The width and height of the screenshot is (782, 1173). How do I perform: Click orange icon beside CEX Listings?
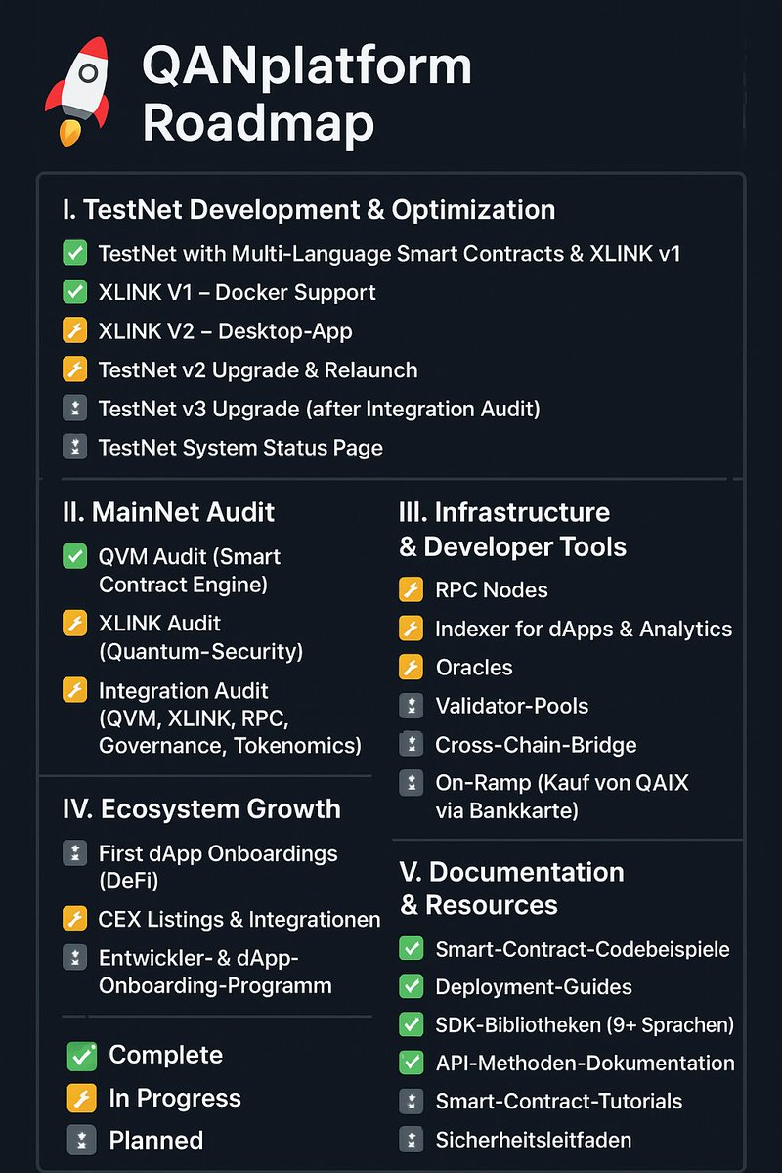(x=74, y=919)
